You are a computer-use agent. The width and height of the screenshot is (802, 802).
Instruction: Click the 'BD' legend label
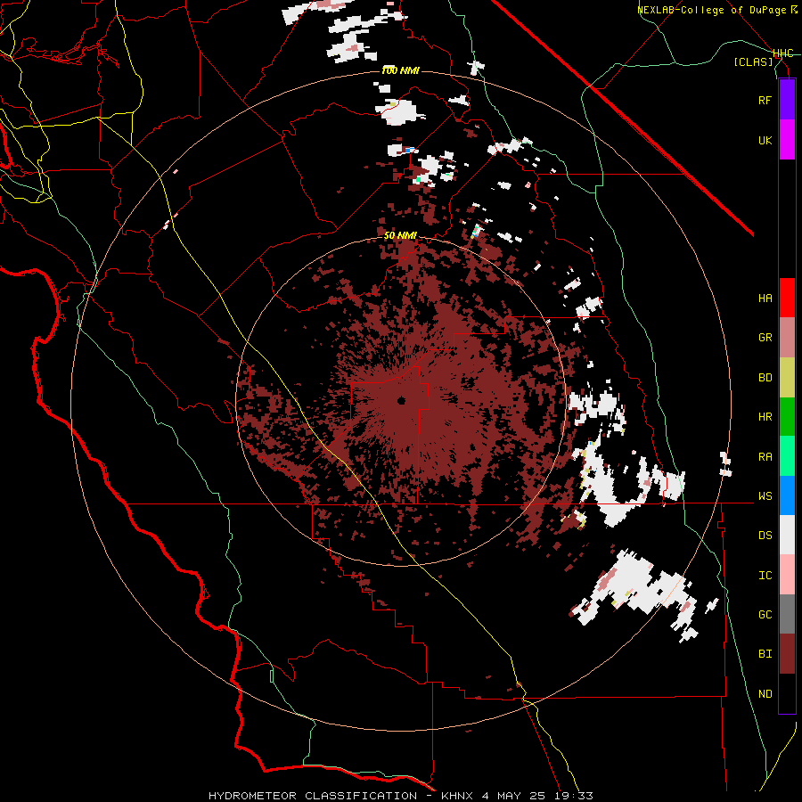[765, 378]
